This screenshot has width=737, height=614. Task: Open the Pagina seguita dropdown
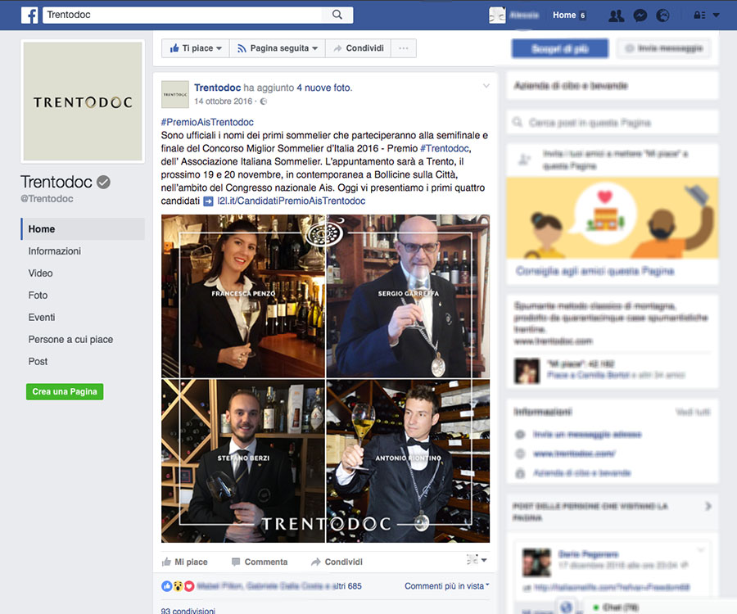[x=278, y=48]
